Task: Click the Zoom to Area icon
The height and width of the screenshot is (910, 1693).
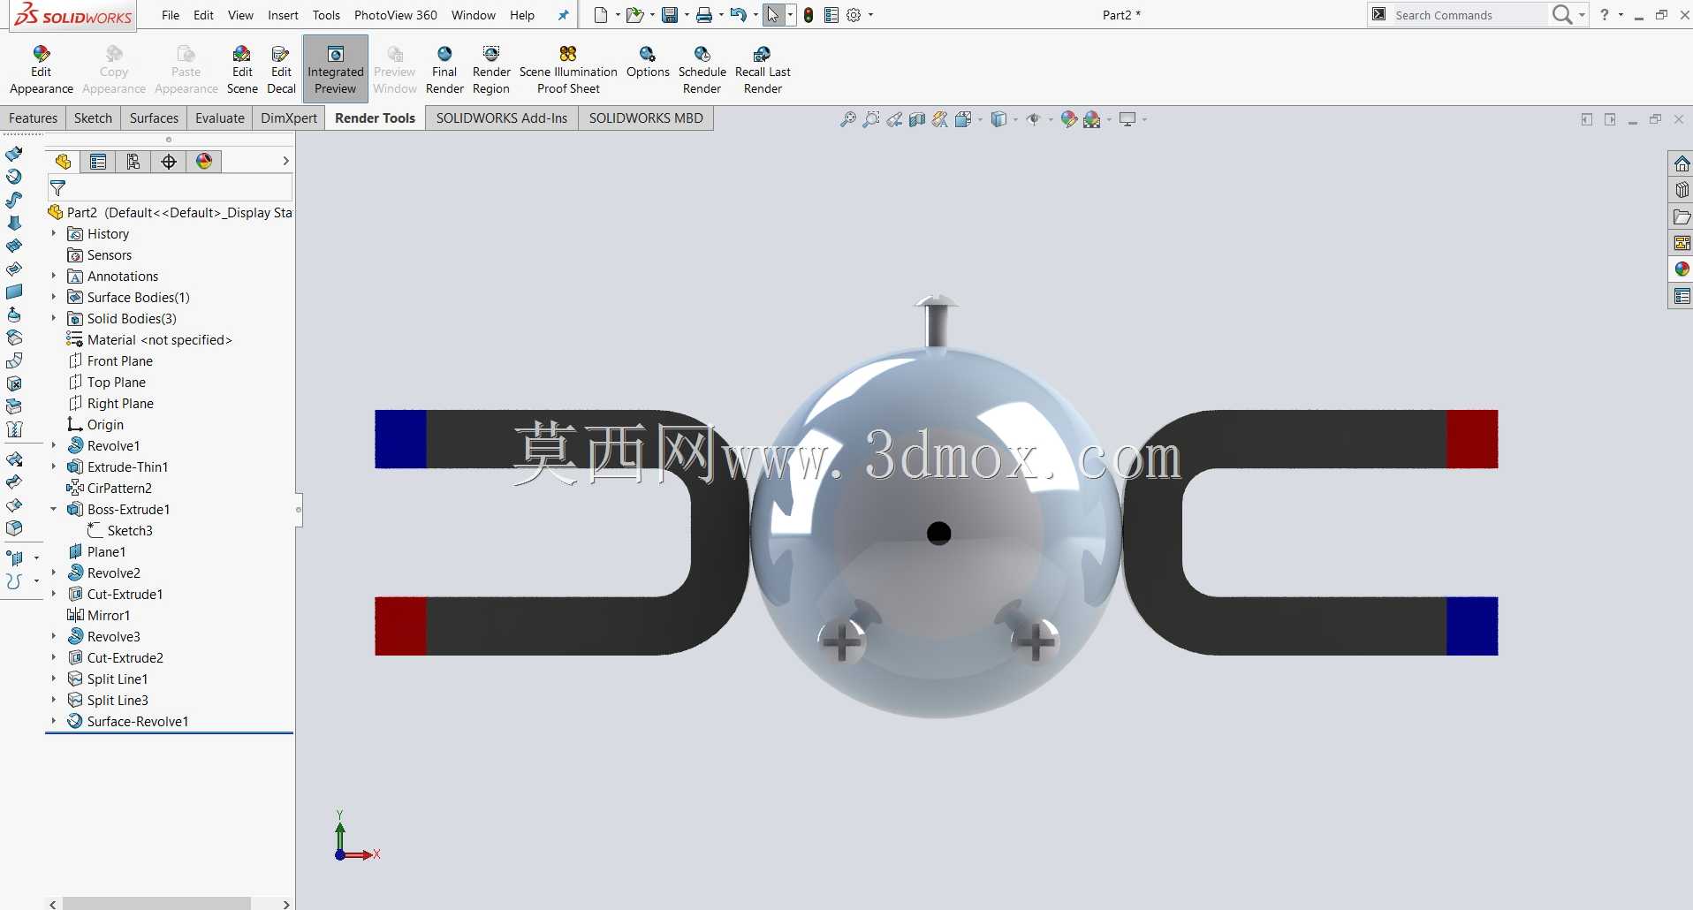Action: tap(871, 119)
